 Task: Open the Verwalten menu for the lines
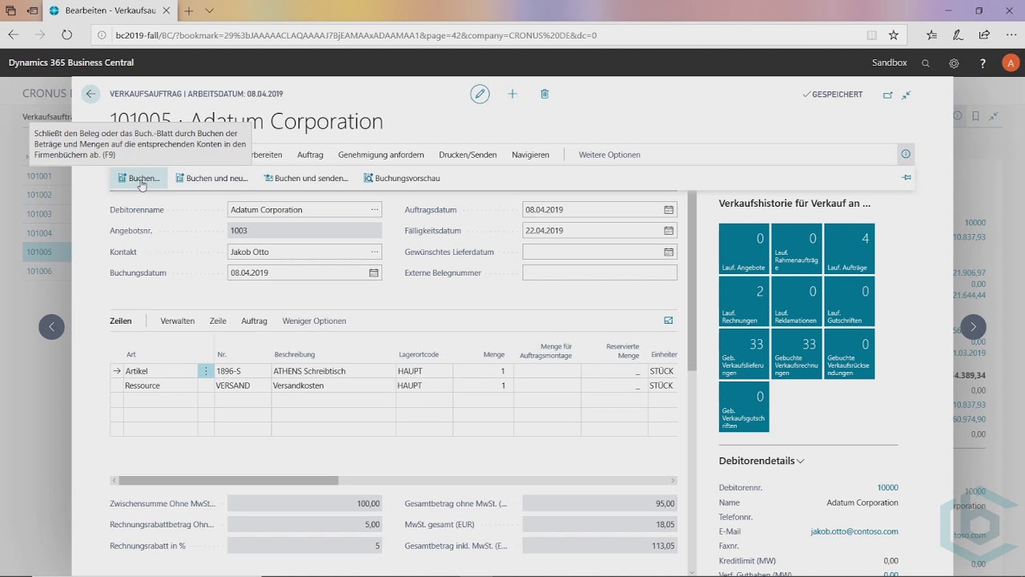[178, 321]
